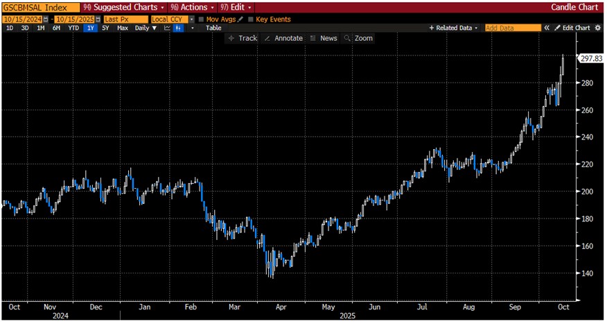607x324 pixels.
Task: Open chart settings gear icon
Action: tap(599, 28)
